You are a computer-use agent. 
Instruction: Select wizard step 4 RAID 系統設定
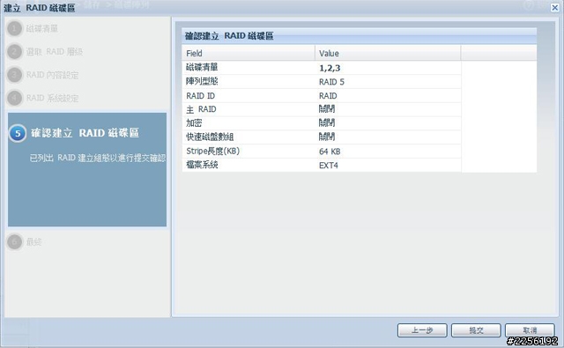pyautogui.click(x=43, y=98)
